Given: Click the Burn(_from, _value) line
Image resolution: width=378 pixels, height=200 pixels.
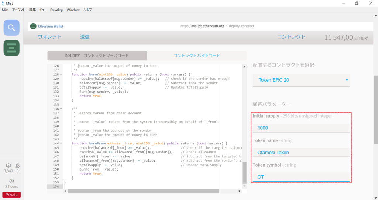Looking at the screenshot, I should coord(99,169).
